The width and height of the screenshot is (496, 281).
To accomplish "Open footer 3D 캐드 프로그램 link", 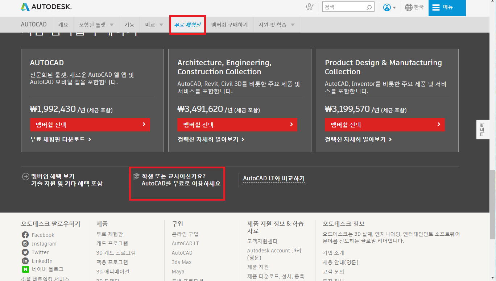I will point(116,253).
